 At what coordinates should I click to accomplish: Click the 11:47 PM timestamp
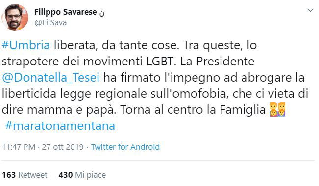19,147
